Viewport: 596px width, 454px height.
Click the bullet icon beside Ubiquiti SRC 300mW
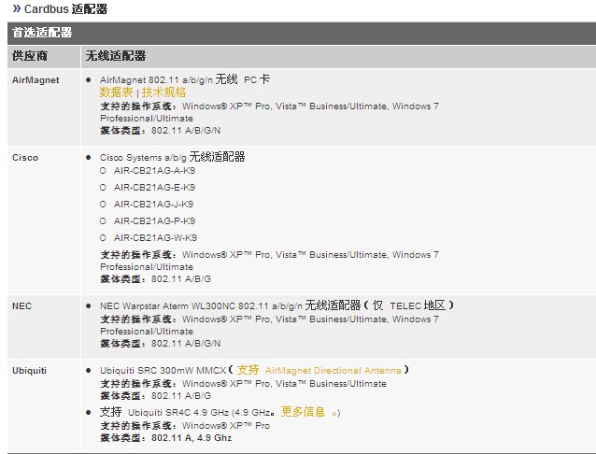pyautogui.click(x=89, y=371)
